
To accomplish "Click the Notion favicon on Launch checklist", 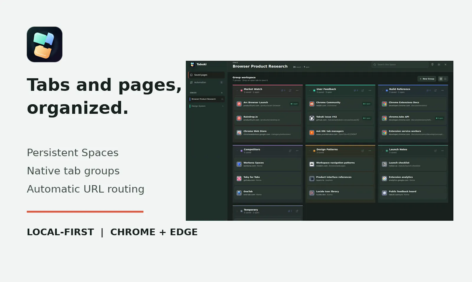I will click(x=384, y=164).
